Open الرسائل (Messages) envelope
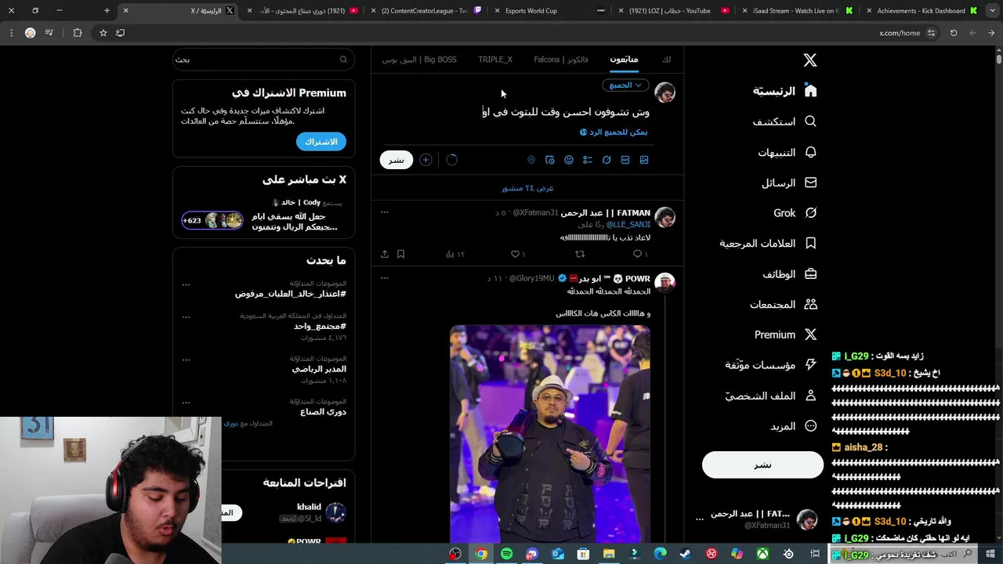The width and height of the screenshot is (1003, 564). 790,183
